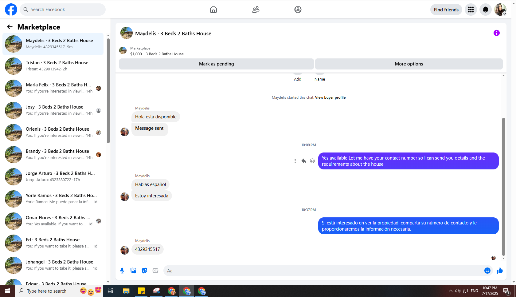React to the 'Yes available' message
This screenshot has height=297, width=516.
312,161
